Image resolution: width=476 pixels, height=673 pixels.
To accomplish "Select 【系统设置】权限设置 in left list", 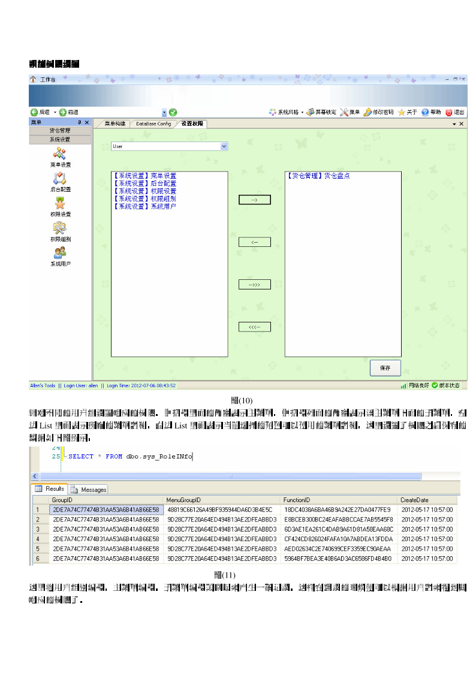I will coord(144,191).
